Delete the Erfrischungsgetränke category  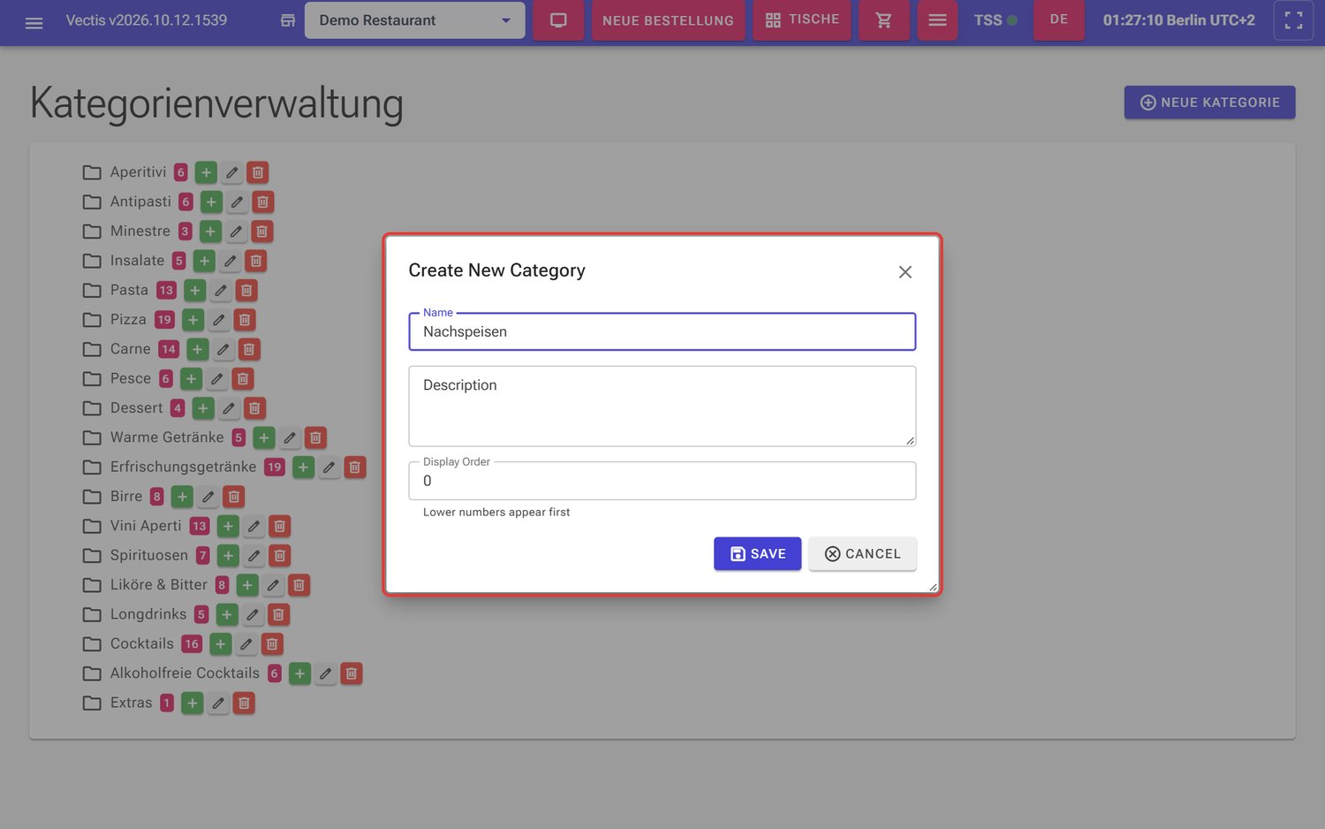tap(354, 467)
